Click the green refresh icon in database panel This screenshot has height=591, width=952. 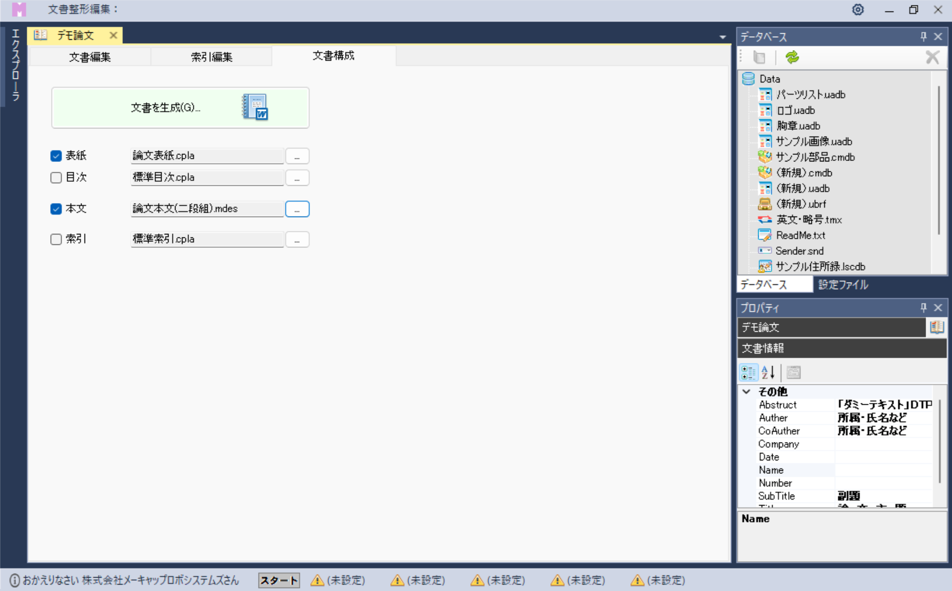(791, 58)
